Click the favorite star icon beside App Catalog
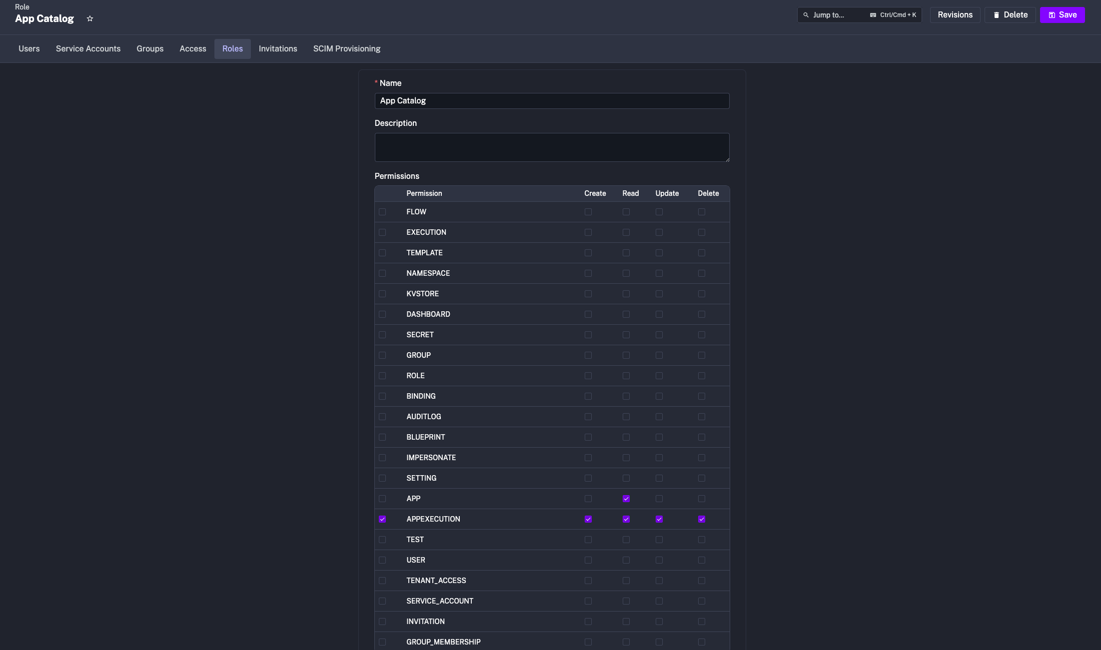Screen dimensions: 1101x650 tap(90, 18)
